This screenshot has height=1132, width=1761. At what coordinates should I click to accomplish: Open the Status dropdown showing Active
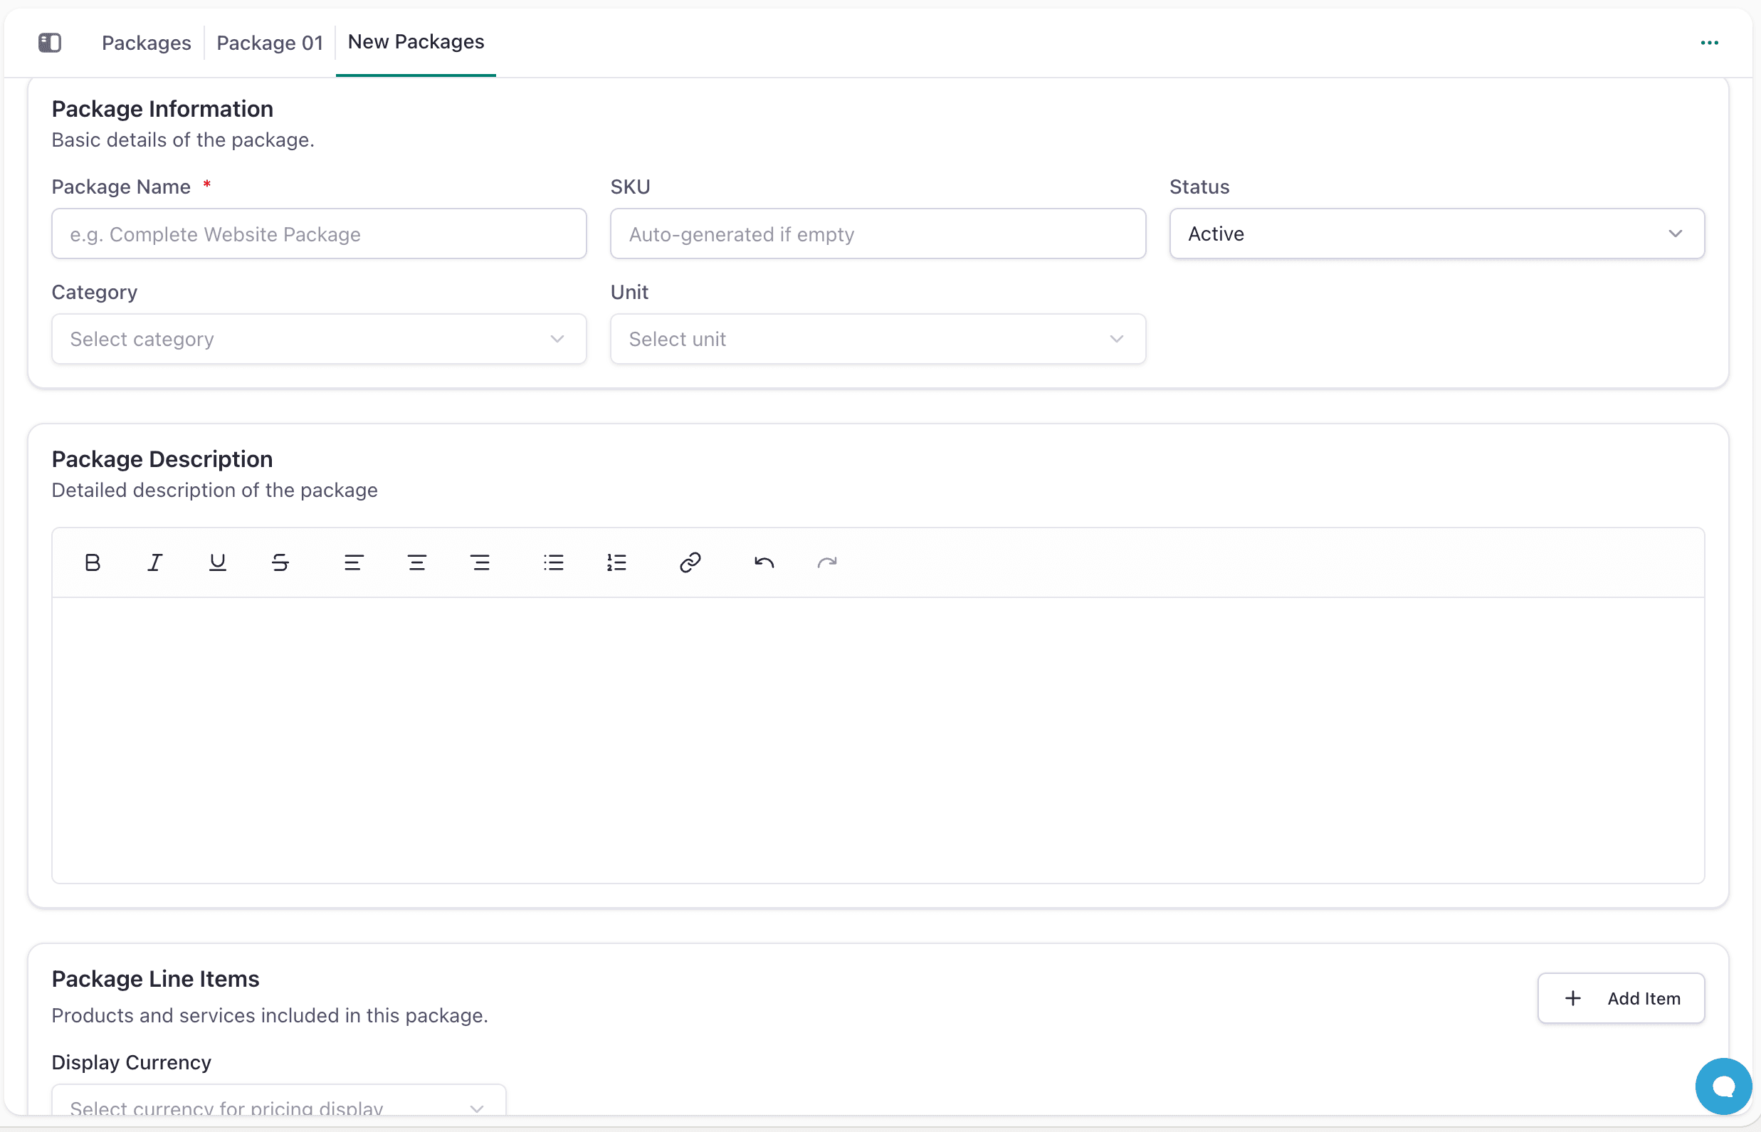[x=1437, y=234]
